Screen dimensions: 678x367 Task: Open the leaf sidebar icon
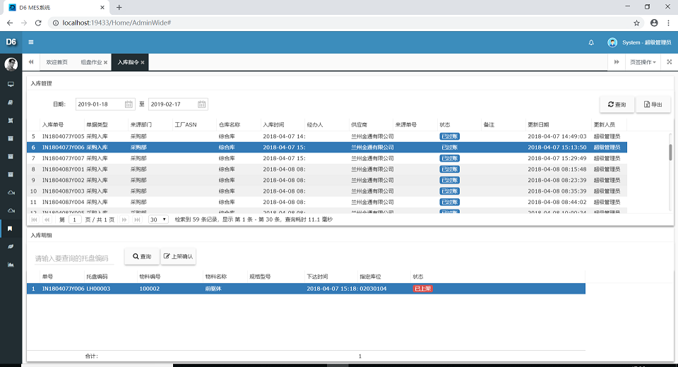11,246
